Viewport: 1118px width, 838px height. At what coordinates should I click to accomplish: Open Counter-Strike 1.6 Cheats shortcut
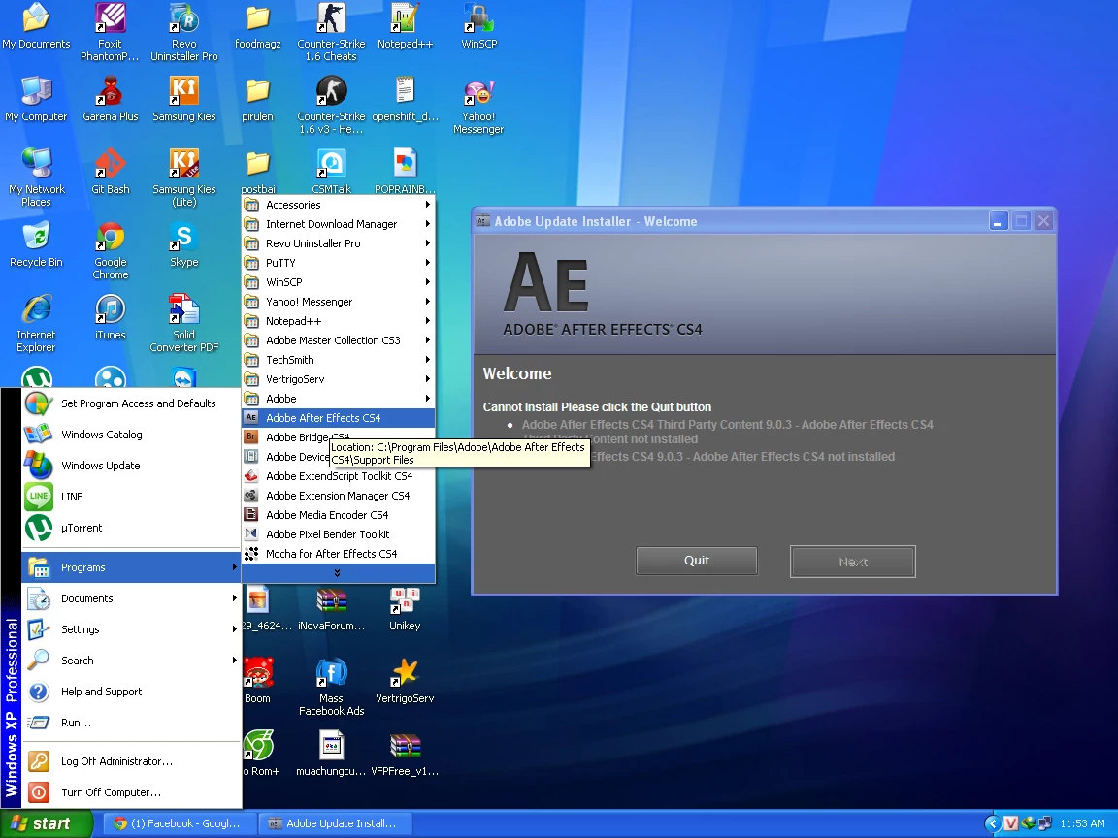pos(331,31)
